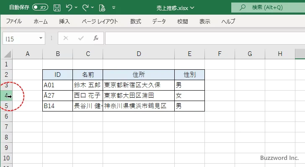Select column H header
Screen dimensions: 305x167
pyautogui.click(x=280, y=54)
